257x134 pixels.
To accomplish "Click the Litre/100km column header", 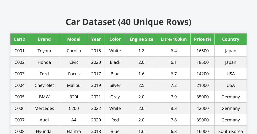I will point(174,39).
